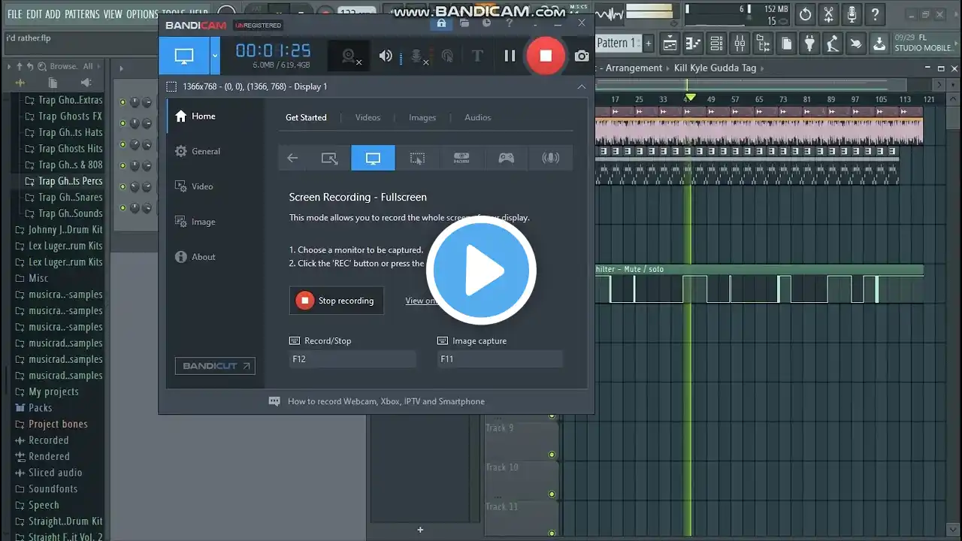
Task: Open the FL Studio plugin picker plug icon
Action: pyautogui.click(x=809, y=44)
